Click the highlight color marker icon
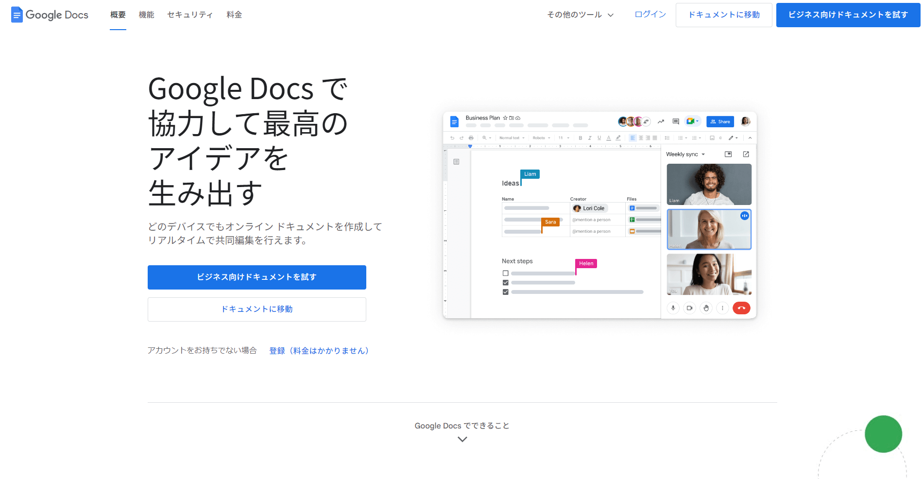Viewport: 923px width, 479px height. (x=618, y=138)
